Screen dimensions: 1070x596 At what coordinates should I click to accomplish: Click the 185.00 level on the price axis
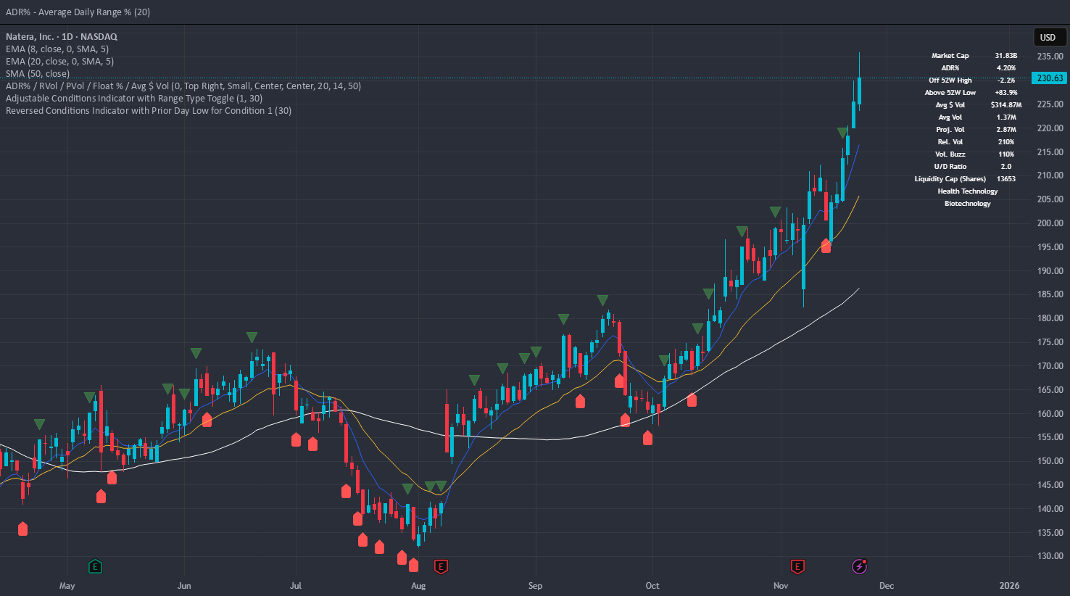coord(1050,294)
